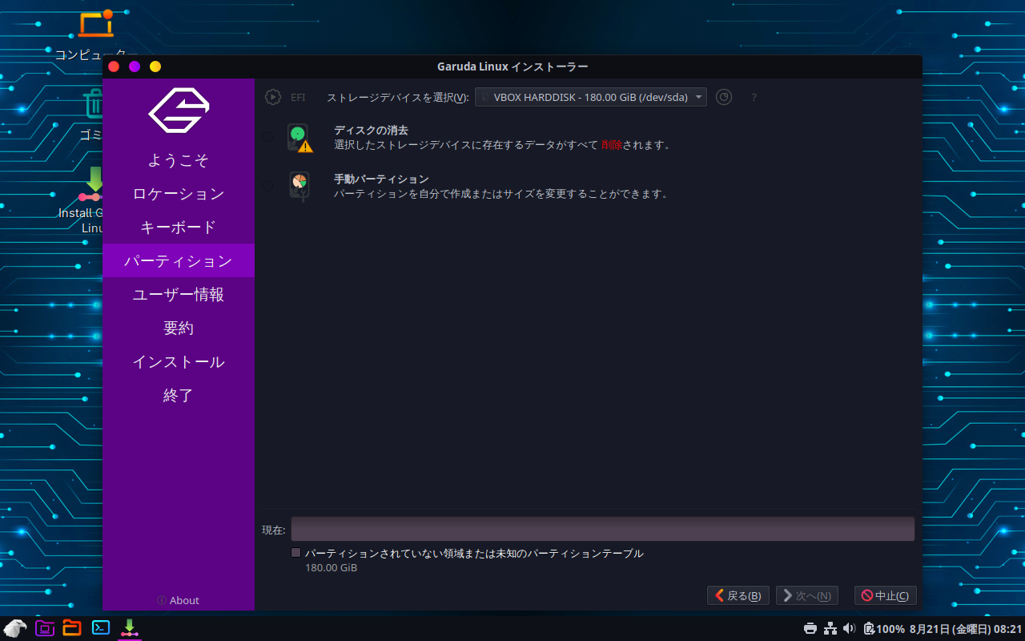
Task: Click the 中止(C) cancel button
Action: [885, 595]
